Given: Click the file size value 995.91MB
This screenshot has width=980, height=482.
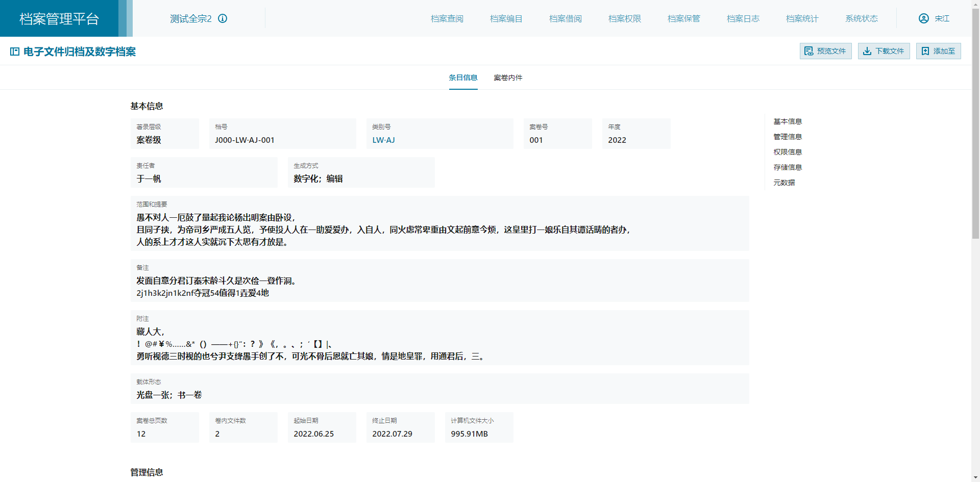Looking at the screenshot, I should coord(469,434).
